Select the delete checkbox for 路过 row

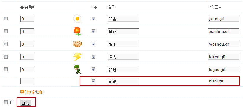[6, 69]
